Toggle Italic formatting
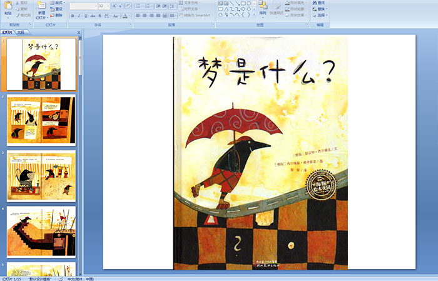 pyautogui.click(x=79, y=16)
